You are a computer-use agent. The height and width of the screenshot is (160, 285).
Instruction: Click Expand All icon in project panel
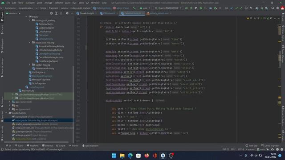click(x=56, y=13)
